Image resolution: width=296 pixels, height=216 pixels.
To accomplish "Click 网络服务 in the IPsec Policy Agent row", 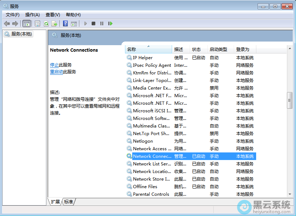I will click(245, 65).
